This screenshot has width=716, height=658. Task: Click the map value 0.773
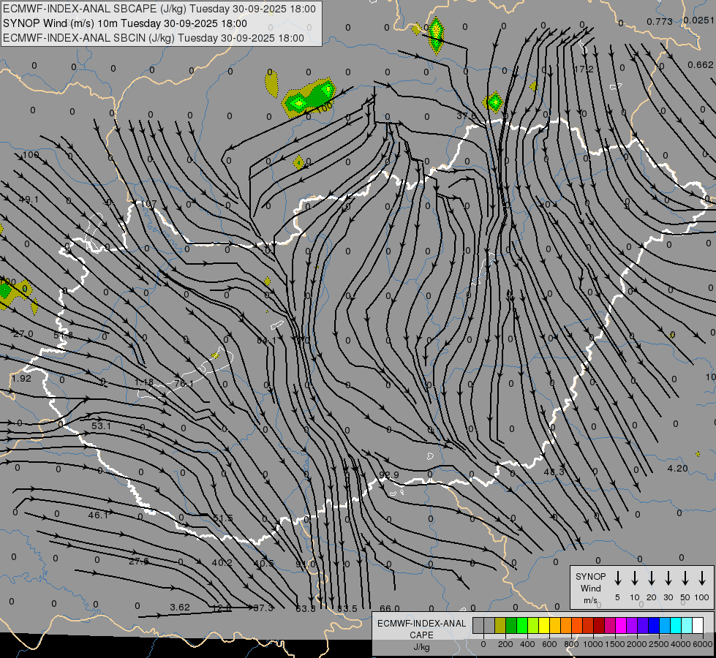[x=660, y=21]
